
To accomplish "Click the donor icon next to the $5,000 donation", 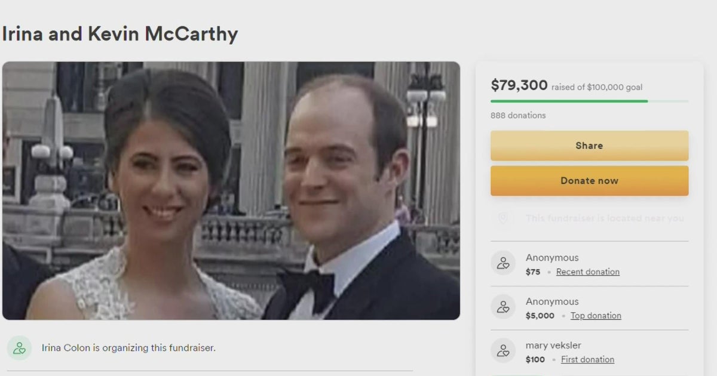I will coord(503,307).
